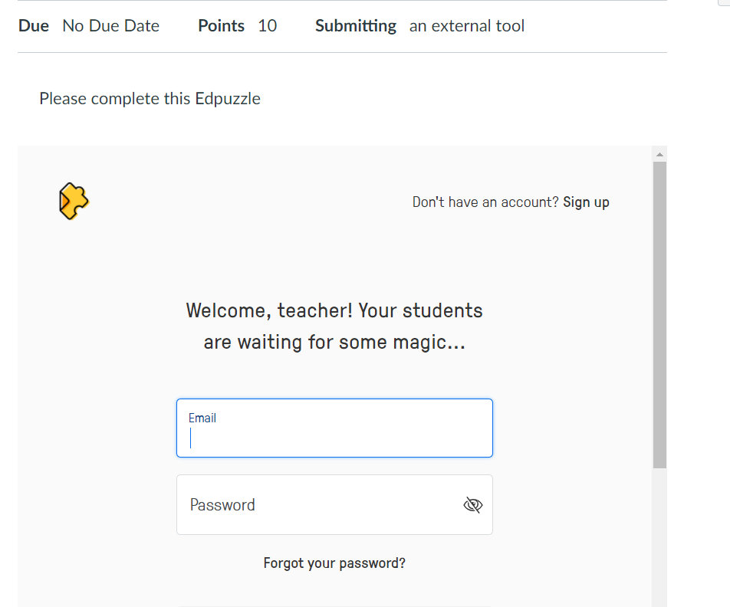
Task: Click the bold Submitting label
Action: [x=356, y=26]
